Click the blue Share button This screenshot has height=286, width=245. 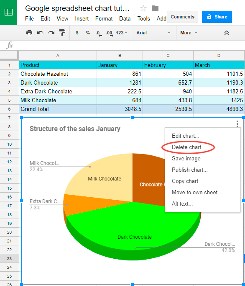217,17
